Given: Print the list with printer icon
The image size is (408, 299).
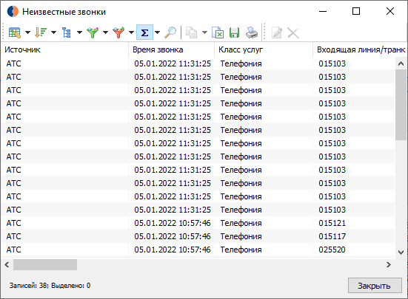Looking at the screenshot, I should (x=252, y=32).
